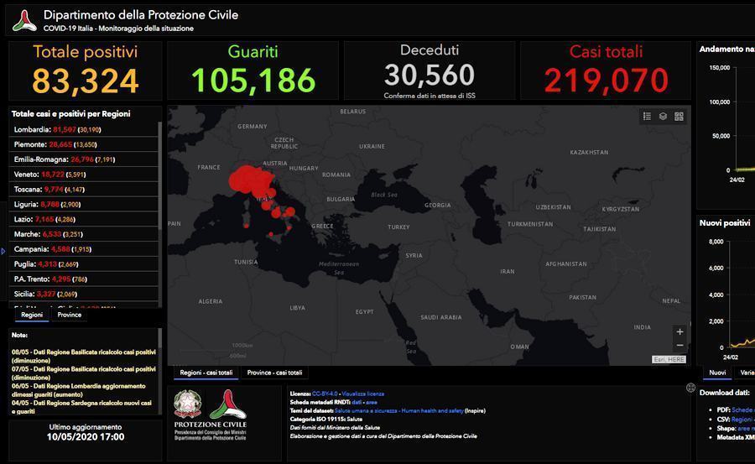
Task: Switch to the Province list tab
Action: point(70,315)
